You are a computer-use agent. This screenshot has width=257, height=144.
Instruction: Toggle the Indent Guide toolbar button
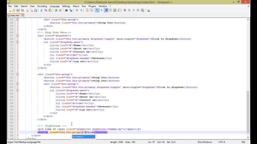(x=106, y=10)
